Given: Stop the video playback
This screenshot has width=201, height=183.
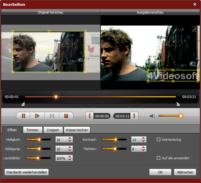Looking at the screenshot, I should [x=66, y=116].
